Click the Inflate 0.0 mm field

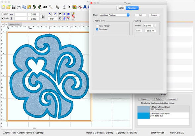pos(148,26)
